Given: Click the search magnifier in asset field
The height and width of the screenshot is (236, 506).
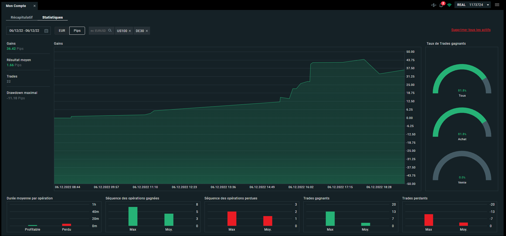Looking at the screenshot, I should pos(110,30).
